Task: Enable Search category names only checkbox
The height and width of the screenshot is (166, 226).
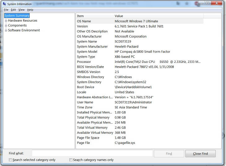Action: 71,160
